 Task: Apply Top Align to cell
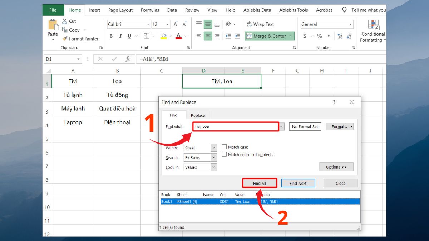point(199,24)
